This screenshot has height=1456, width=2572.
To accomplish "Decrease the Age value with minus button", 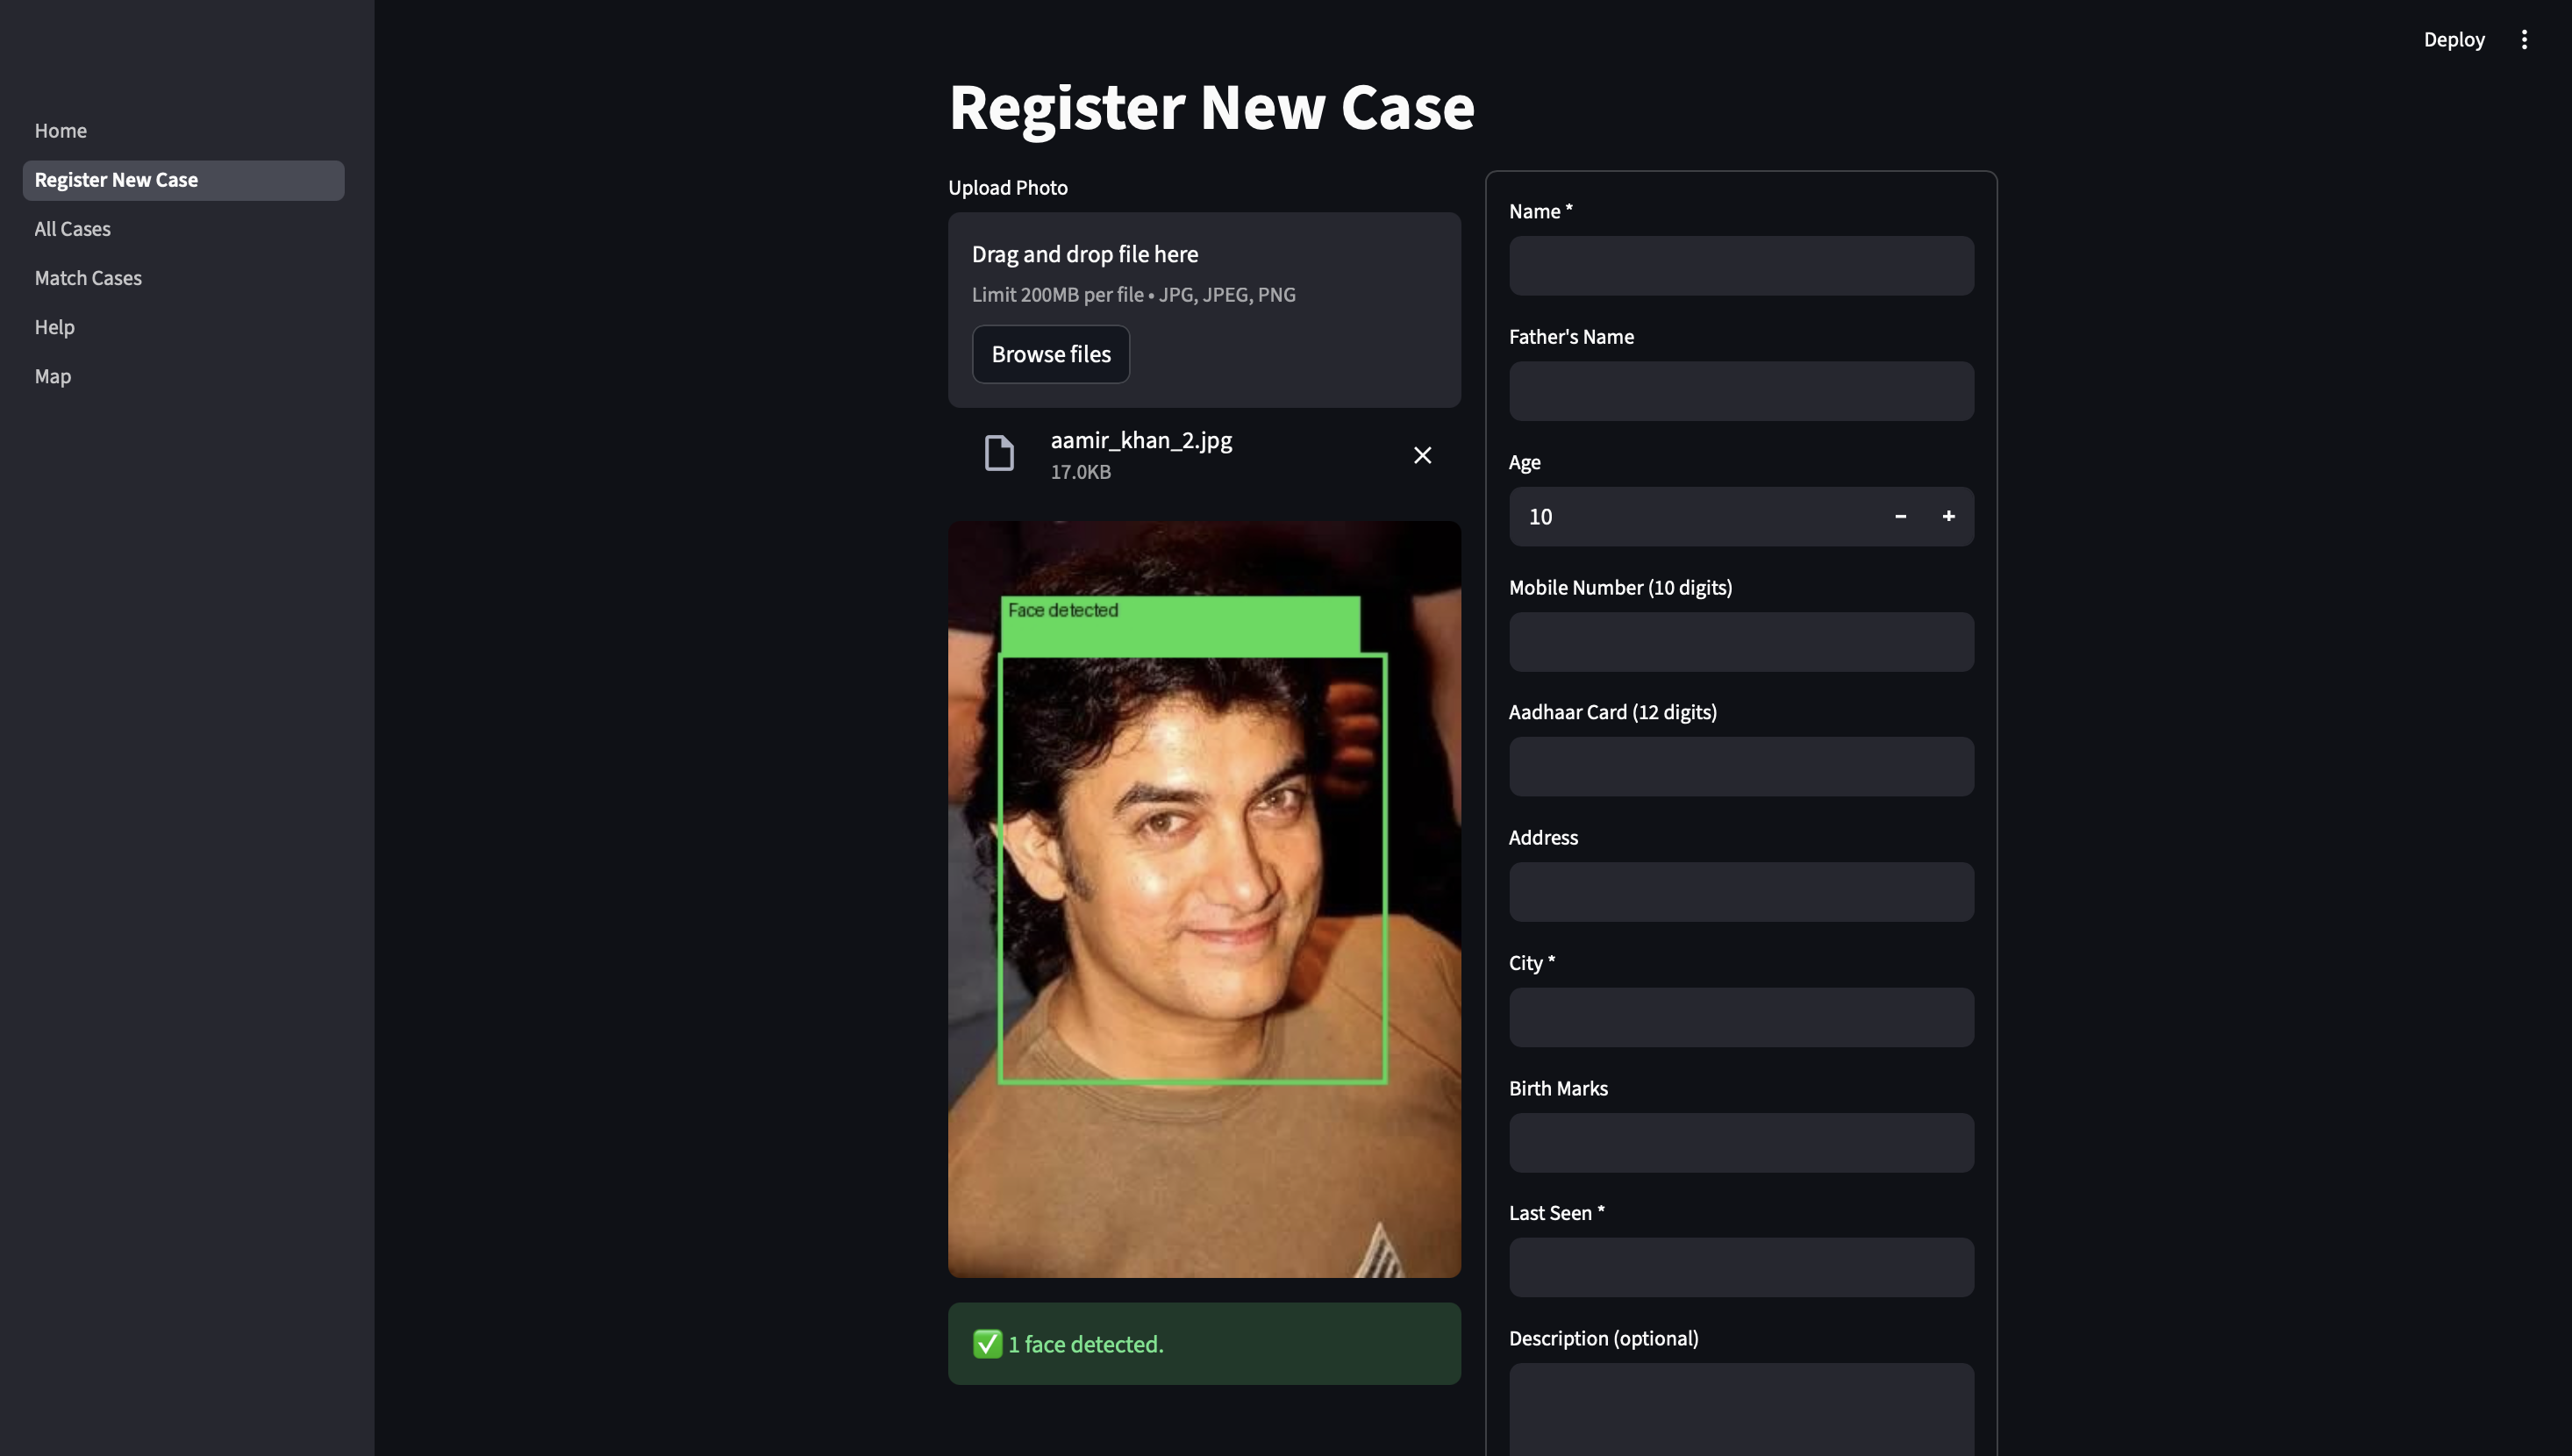I will pos(1899,516).
